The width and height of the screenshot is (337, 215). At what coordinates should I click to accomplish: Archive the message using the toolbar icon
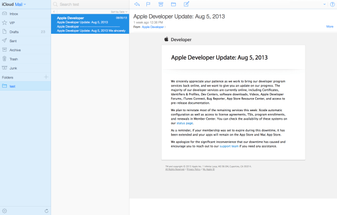(x=161, y=4)
